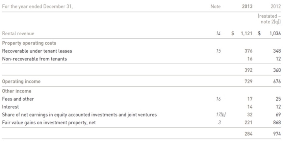285x142 pixels.
Task: Click the 2012 column header
Action: pos(275,6)
